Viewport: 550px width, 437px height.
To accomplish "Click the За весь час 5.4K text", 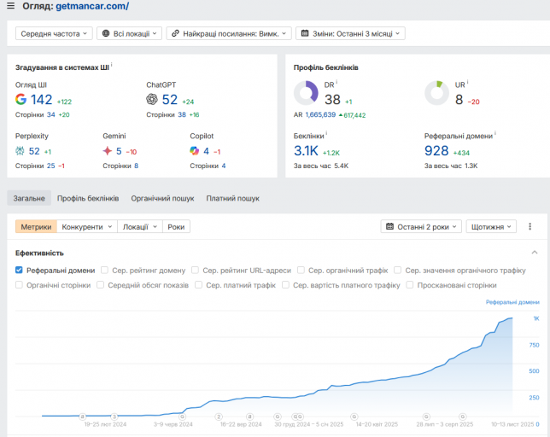I will click(321, 166).
